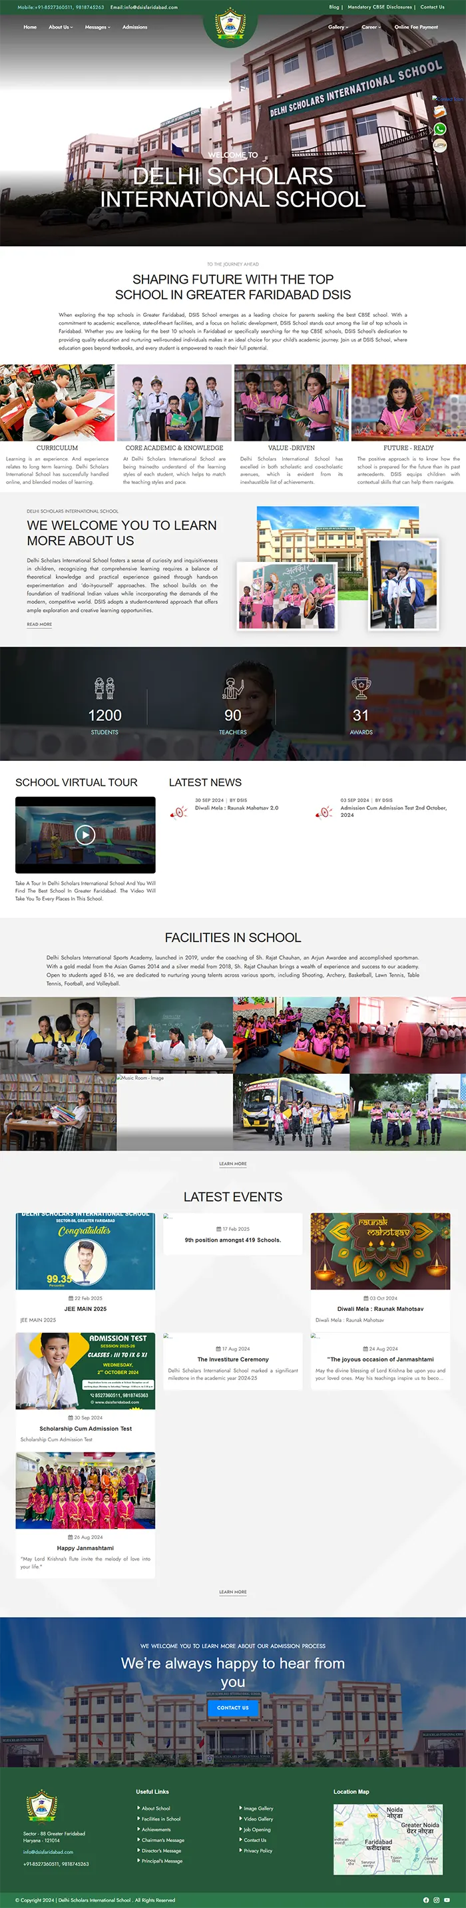Go to the Home menu item
The width and height of the screenshot is (466, 1908).
[x=30, y=27]
